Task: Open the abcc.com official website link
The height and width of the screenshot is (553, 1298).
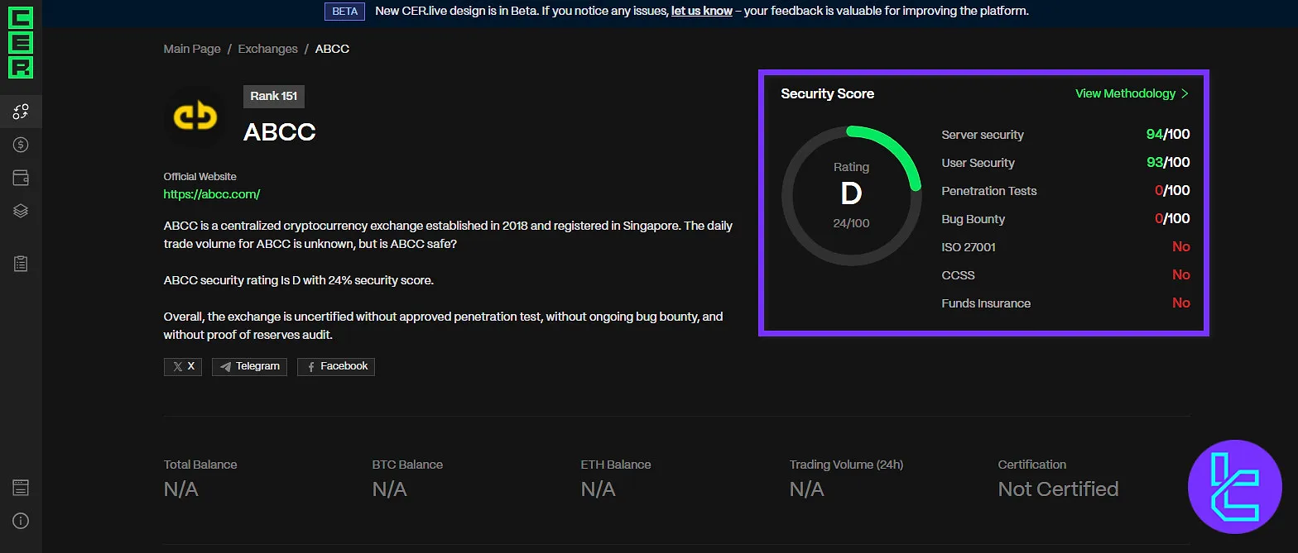Action: (x=212, y=194)
